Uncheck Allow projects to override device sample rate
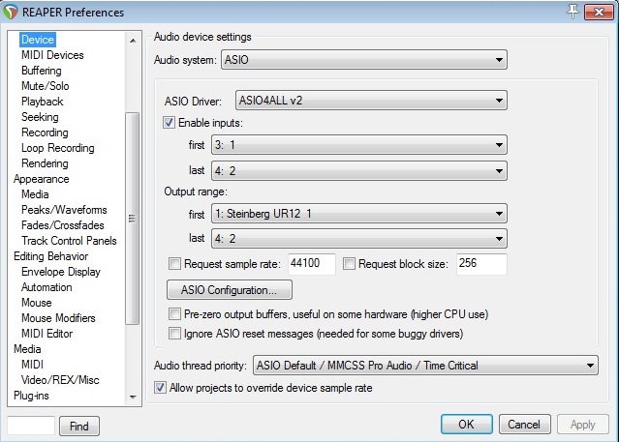Screen dimensions: 619x442 click(x=161, y=388)
